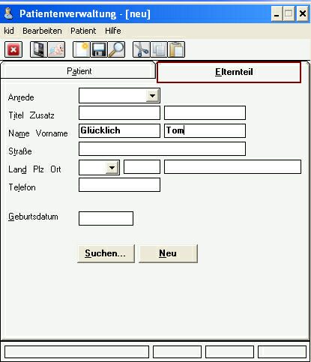The image size is (311, 362).
Task: Click the Suchen... button
Action: pos(106,253)
